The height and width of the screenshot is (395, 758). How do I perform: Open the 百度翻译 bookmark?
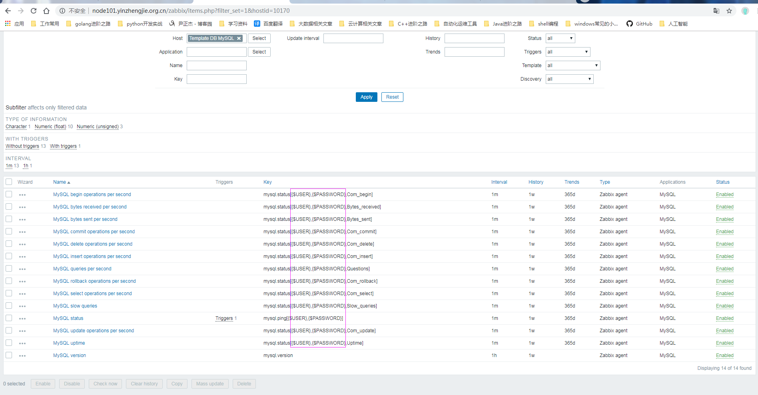(268, 24)
